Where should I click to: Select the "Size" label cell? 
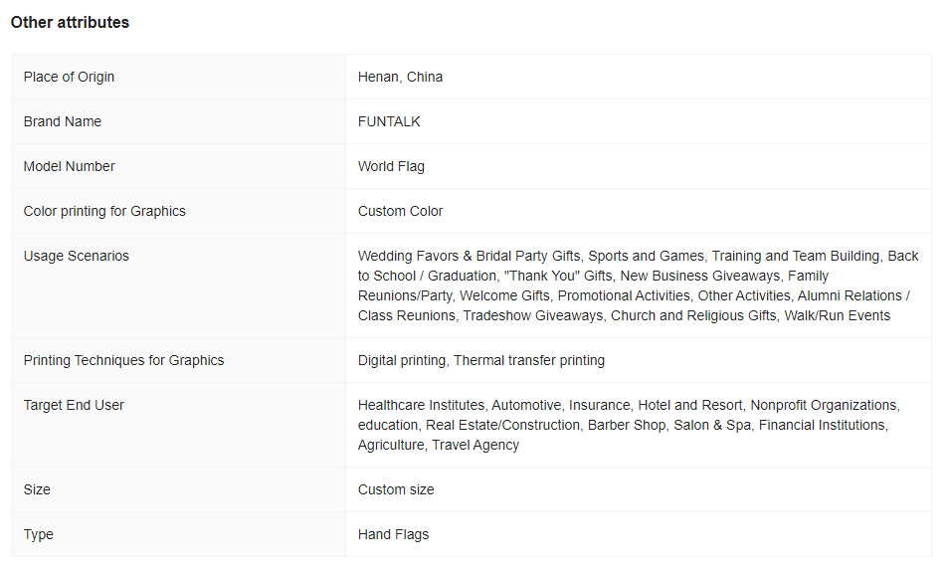(x=37, y=489)
